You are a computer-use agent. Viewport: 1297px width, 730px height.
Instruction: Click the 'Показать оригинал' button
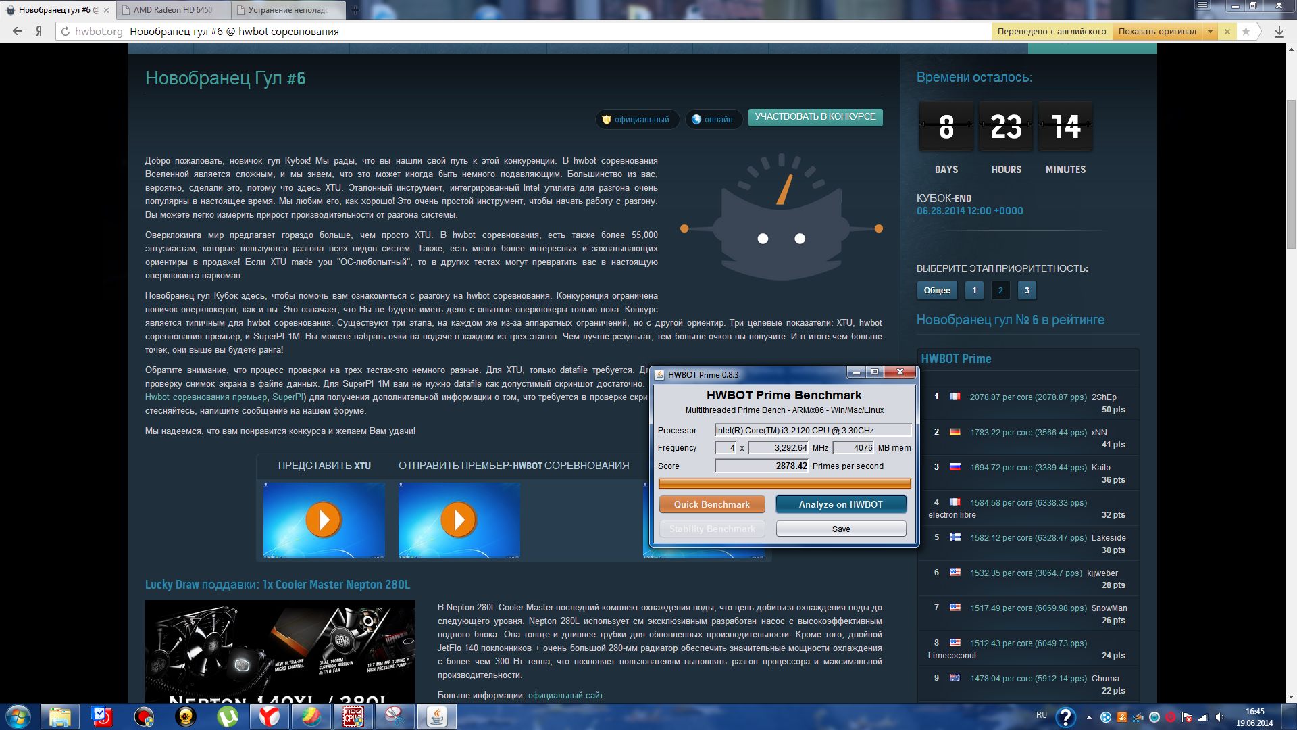click(x=1156, y=31)
